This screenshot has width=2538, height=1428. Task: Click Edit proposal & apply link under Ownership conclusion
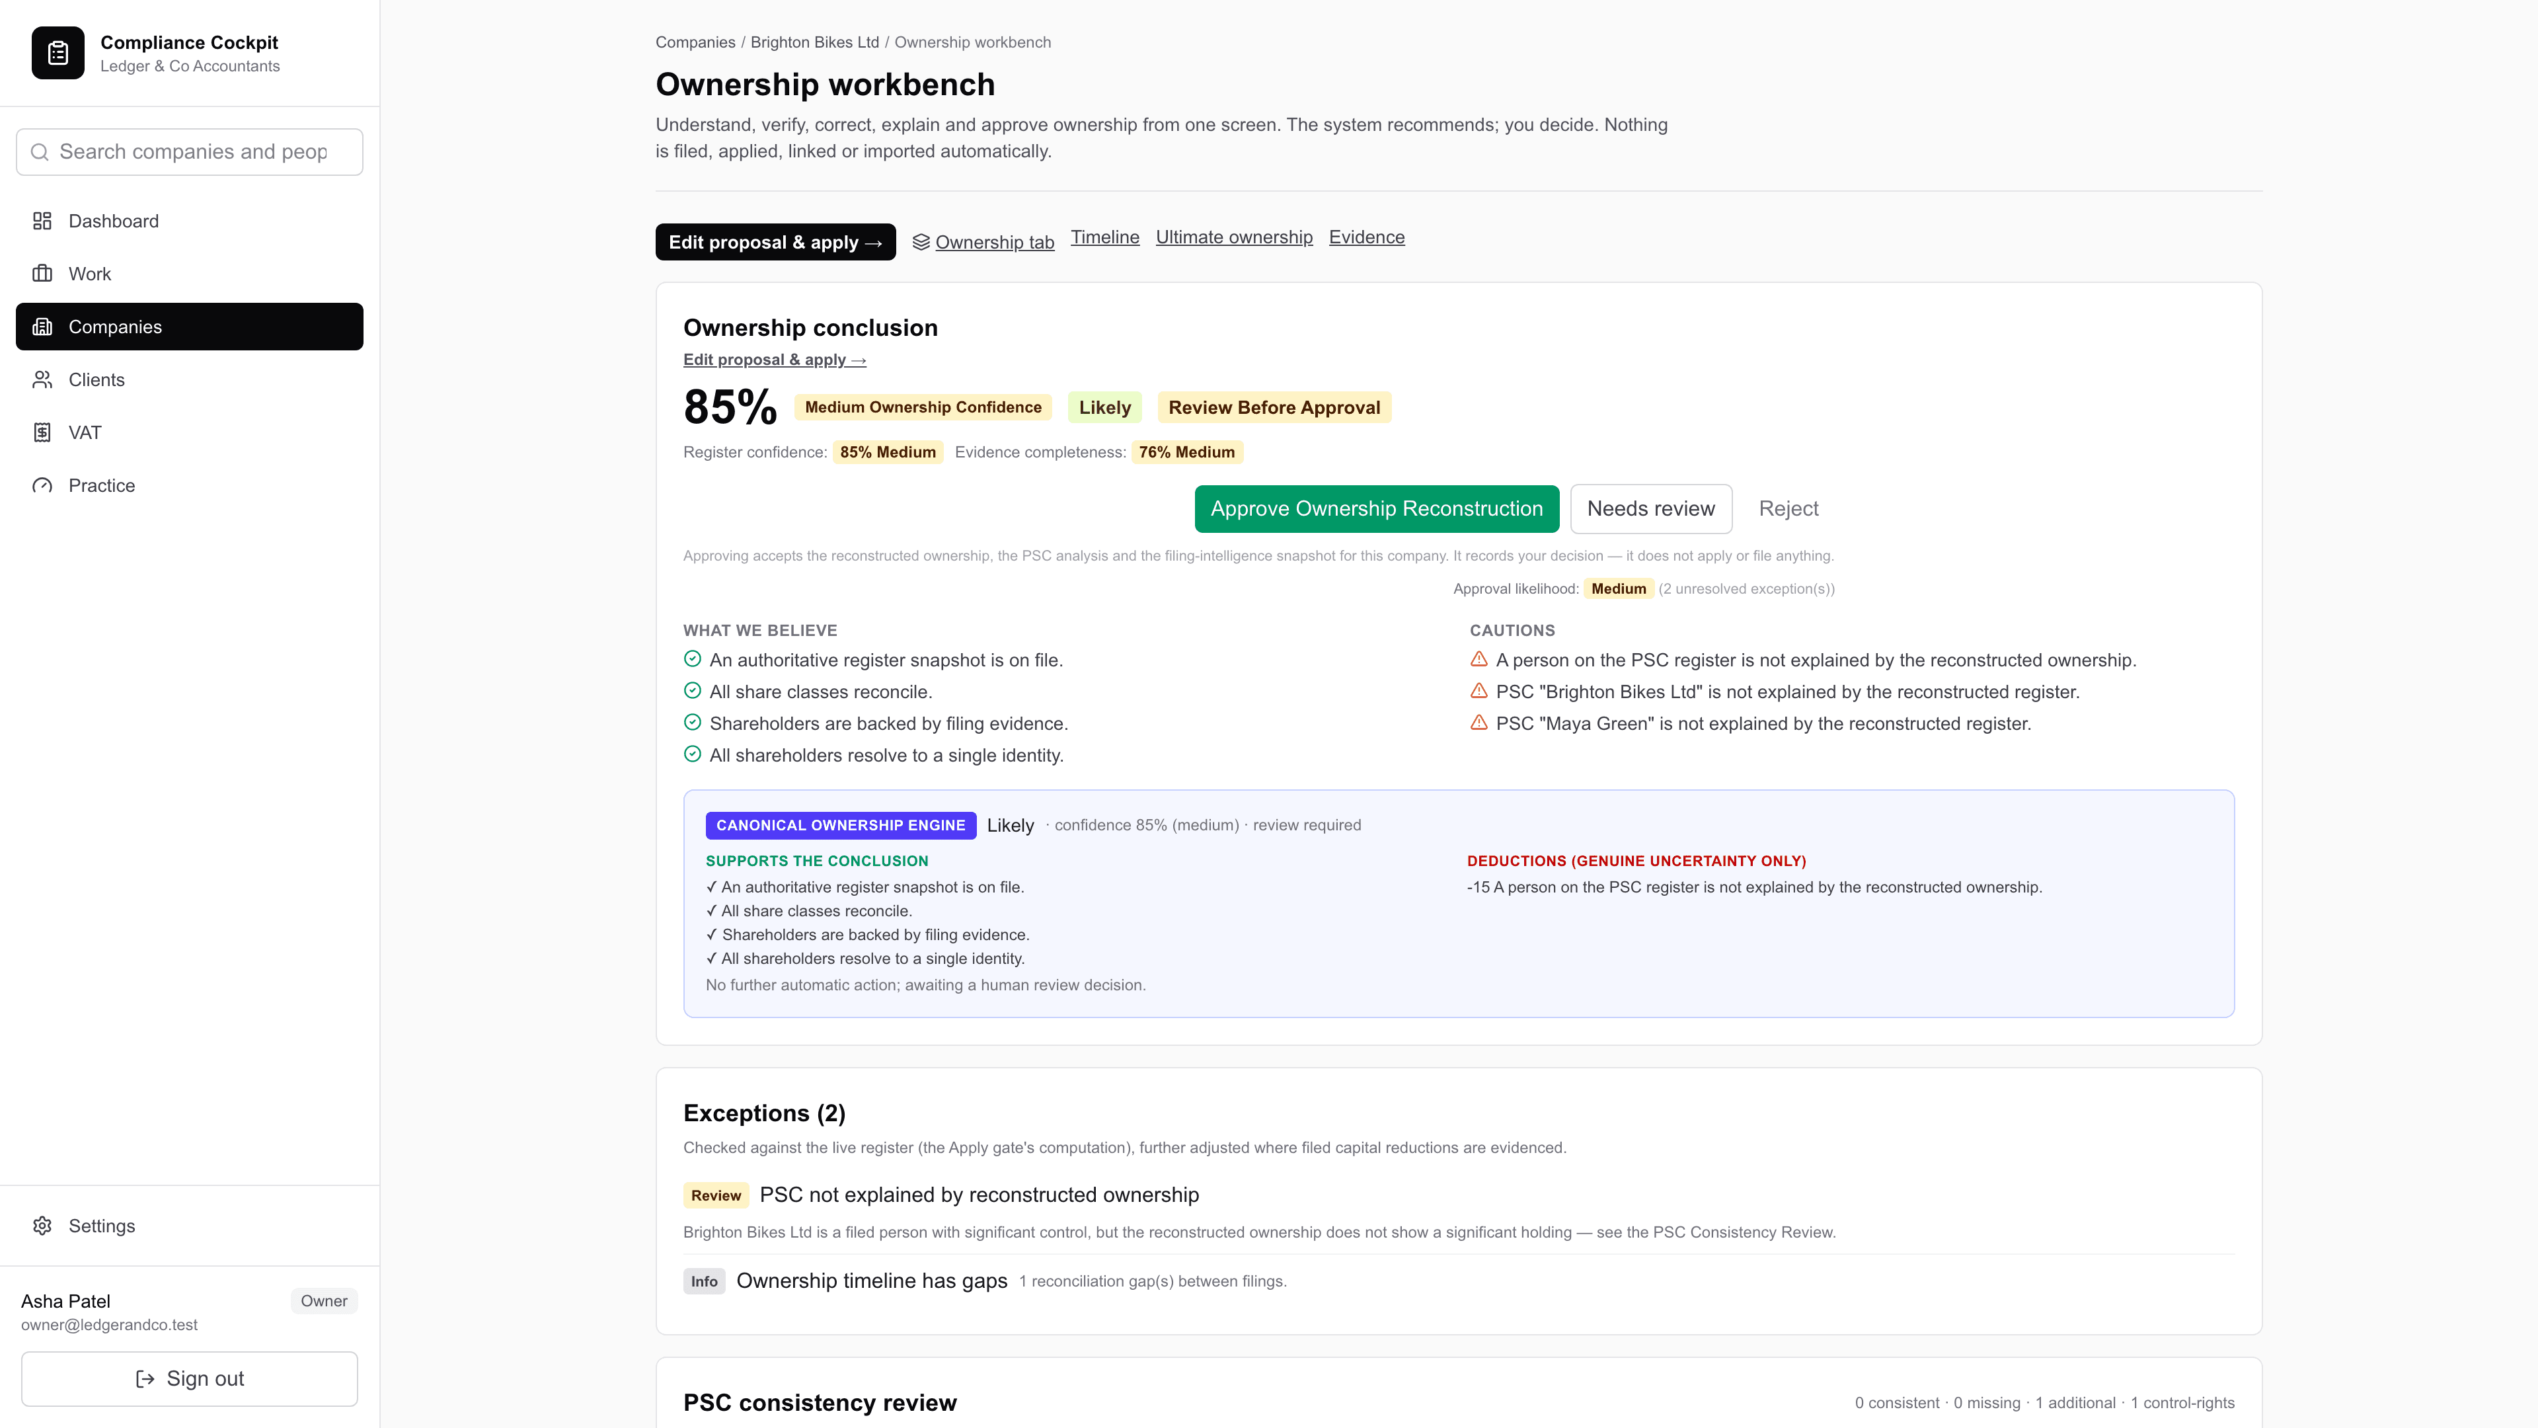point(775,360)
